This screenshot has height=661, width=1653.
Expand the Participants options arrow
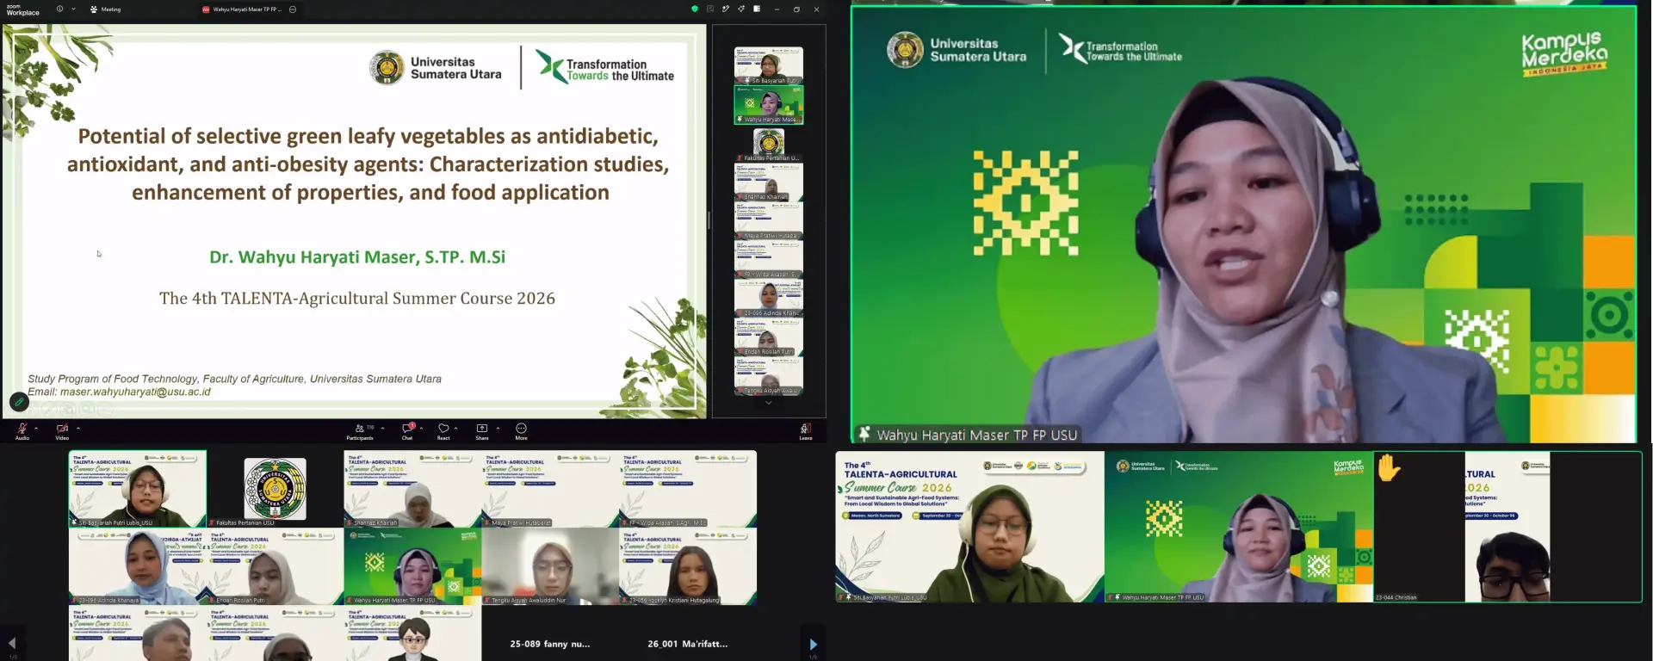[382, 428]
